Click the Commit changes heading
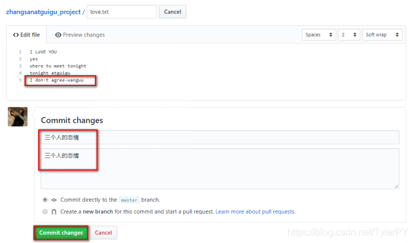This screenshot has height=243, width=414. [72, 121]
